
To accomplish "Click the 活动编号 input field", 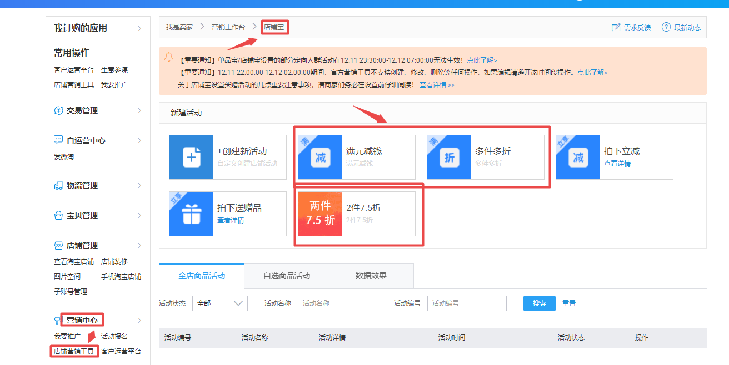I will click(467, 303).
